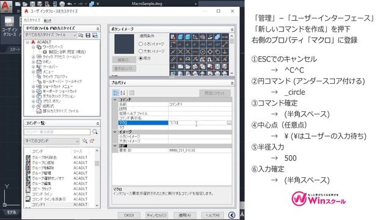The width and height of the screenshot is (391, 220).
Task: Click the command list scrollbar thumb
Action: click(97, 163)
